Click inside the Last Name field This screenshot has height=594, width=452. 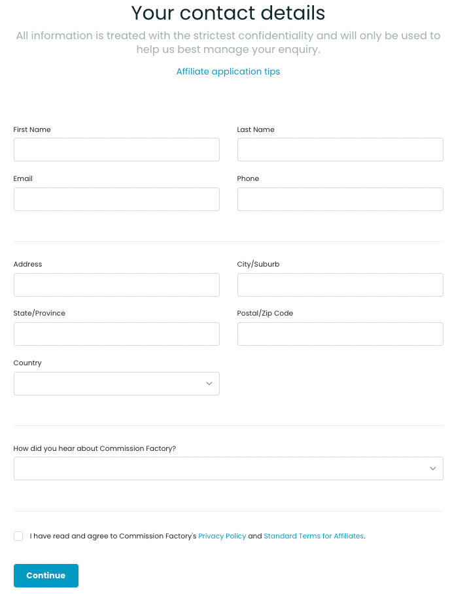point(340,150)
